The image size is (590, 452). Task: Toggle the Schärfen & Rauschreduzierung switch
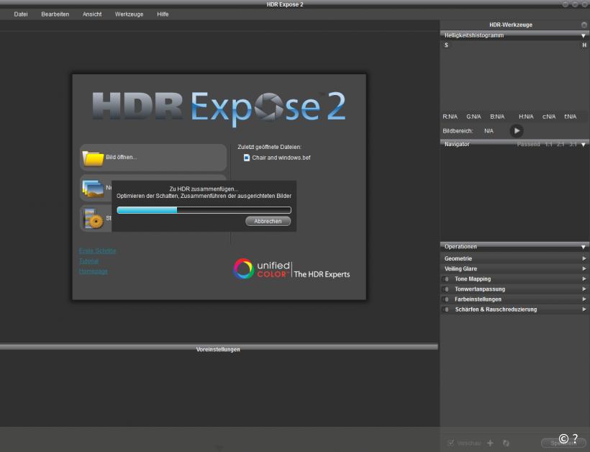tap(446, 309)
